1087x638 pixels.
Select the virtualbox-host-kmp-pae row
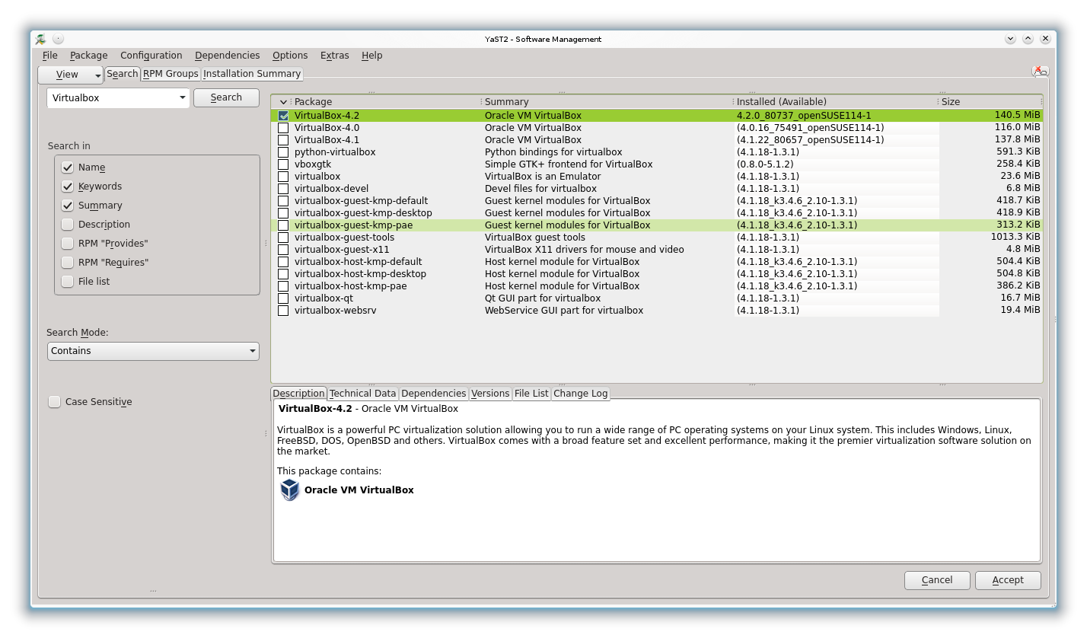657,286
